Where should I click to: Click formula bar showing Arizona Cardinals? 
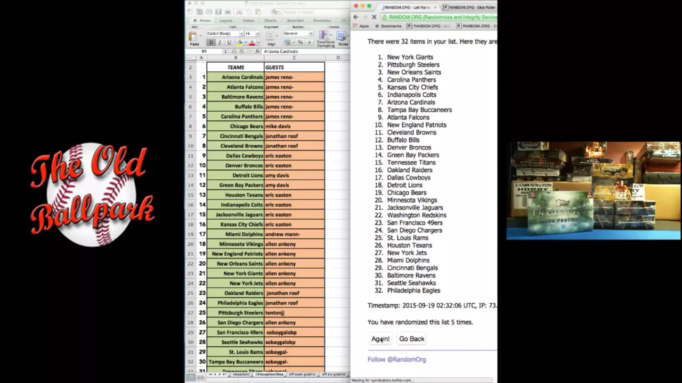click(305, 51)
